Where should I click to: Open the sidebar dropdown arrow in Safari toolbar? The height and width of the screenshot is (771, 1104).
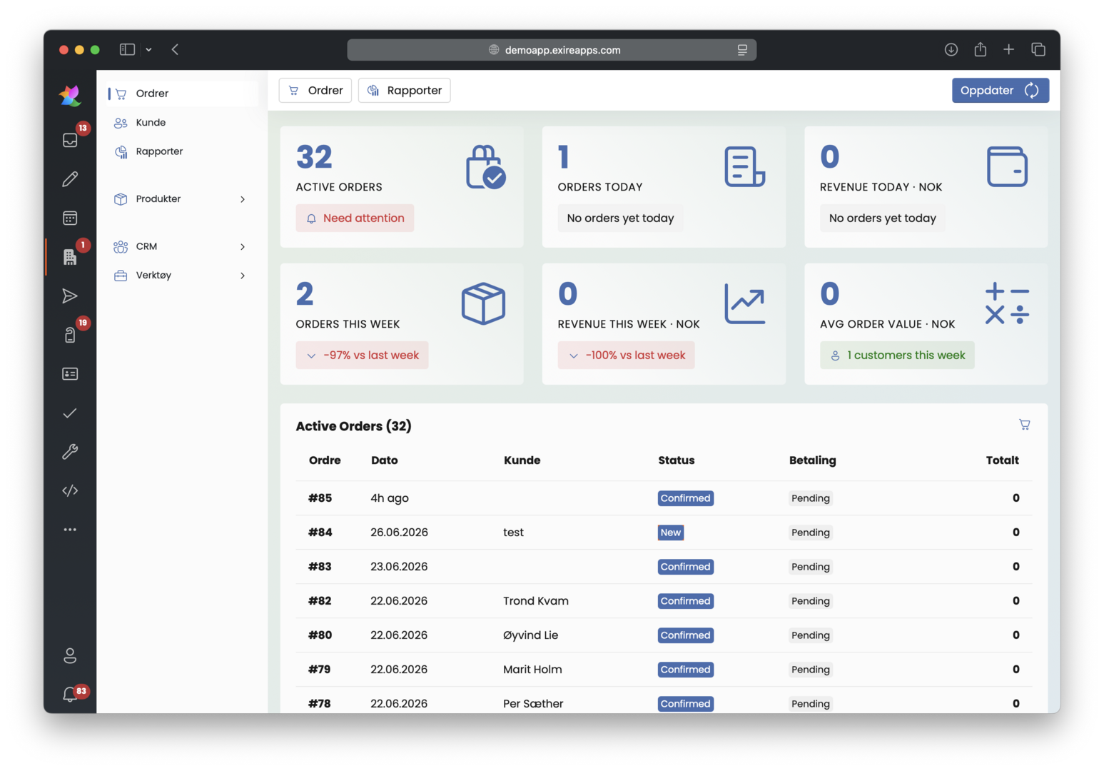(x=148, y=49)
